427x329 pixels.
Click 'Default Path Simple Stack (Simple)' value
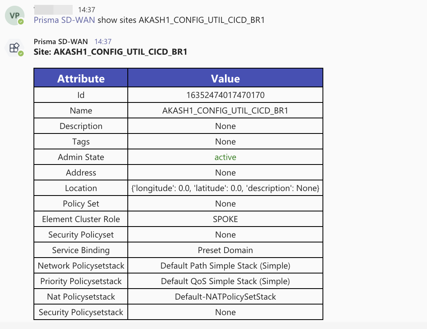(x=225, y=266)
